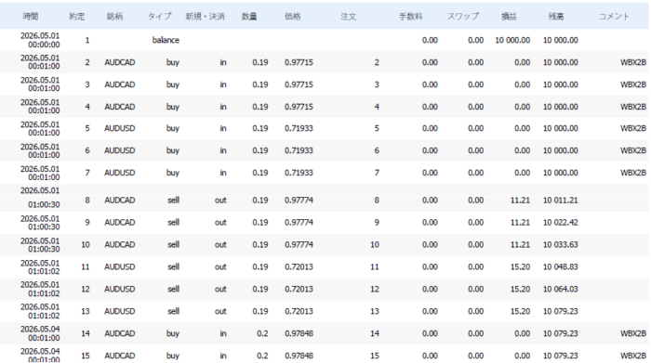The height and width of the screenshot is (363, 651).
Task: Click time 2026.05.01 00:00:00 in balance row
Action: point(40,40)
